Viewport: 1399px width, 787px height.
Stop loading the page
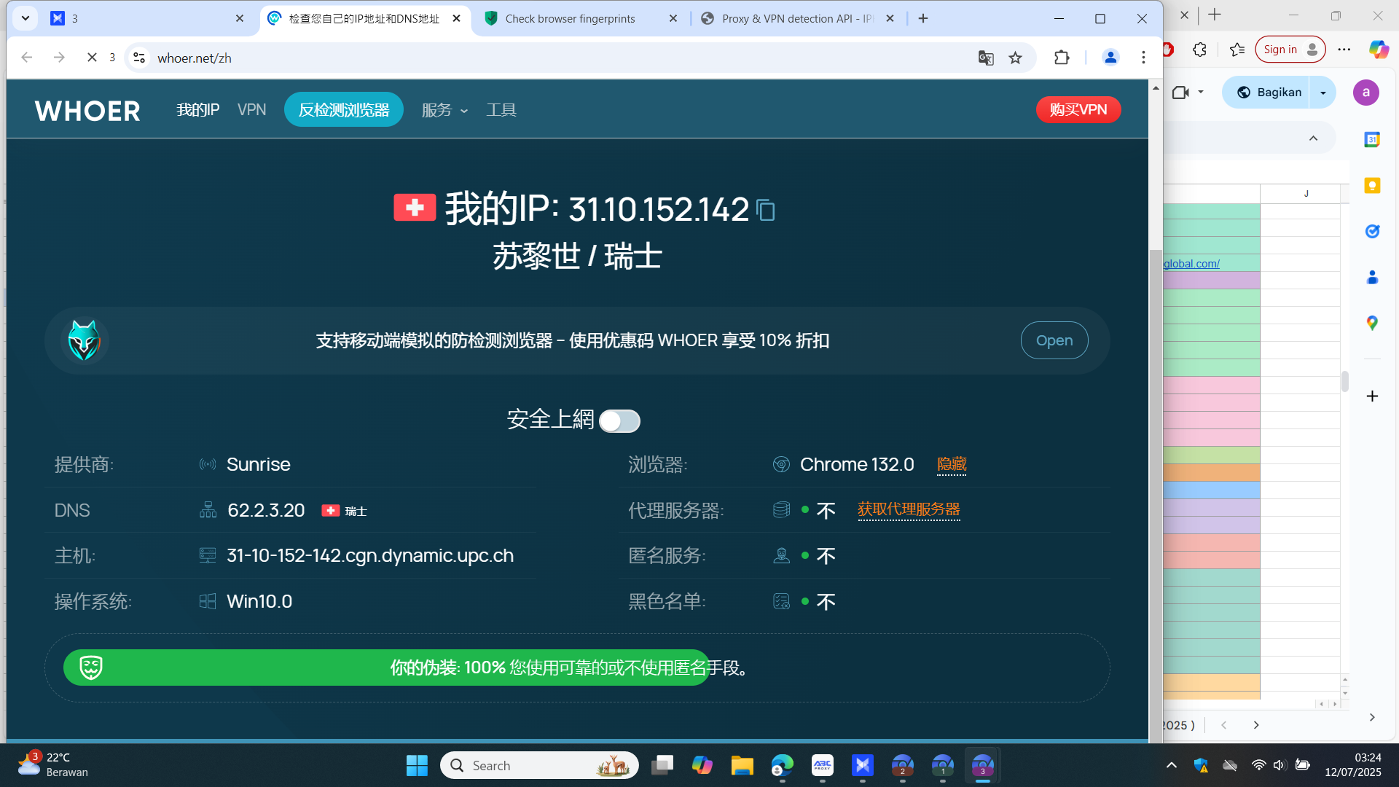point(92,58)
